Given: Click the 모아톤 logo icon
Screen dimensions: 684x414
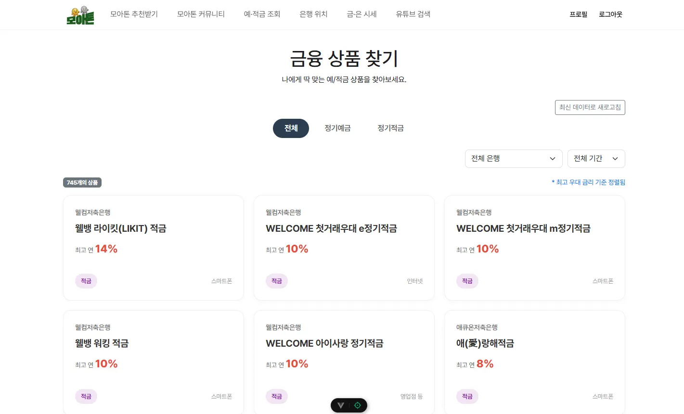Looking at the screenshot, I should 80,15.
